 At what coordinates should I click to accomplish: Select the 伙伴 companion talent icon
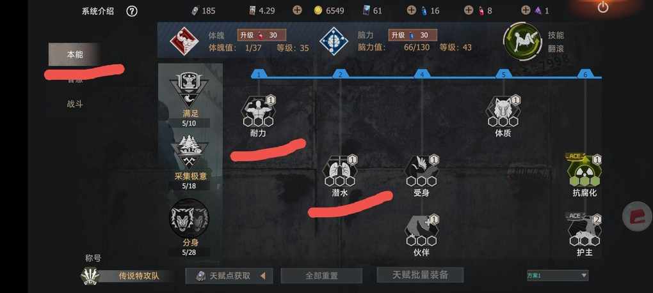click(x=422, y=230)
